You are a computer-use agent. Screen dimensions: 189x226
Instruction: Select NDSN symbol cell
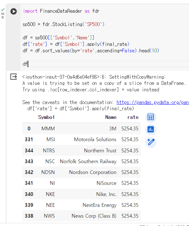(x=48, y=172)
